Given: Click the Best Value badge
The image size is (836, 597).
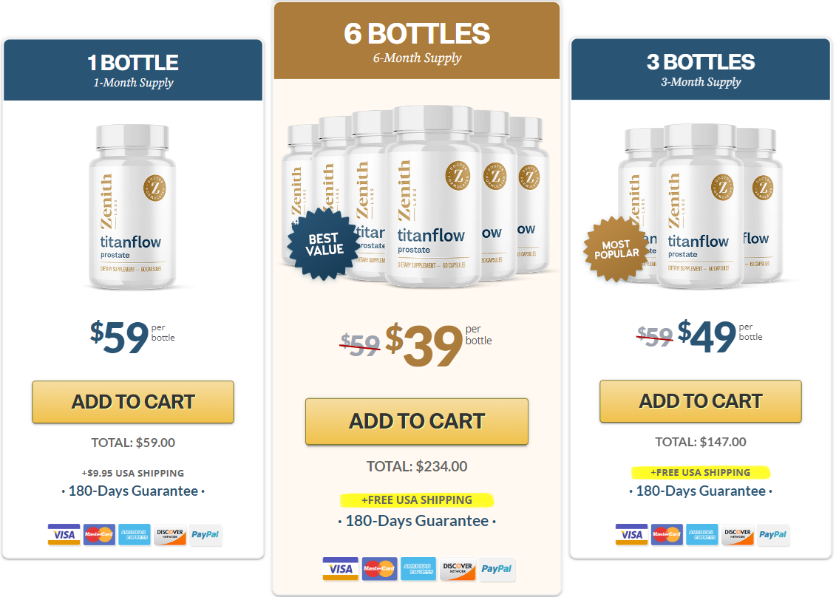Looking at the screenshot, I should click(x=324, y=244).
